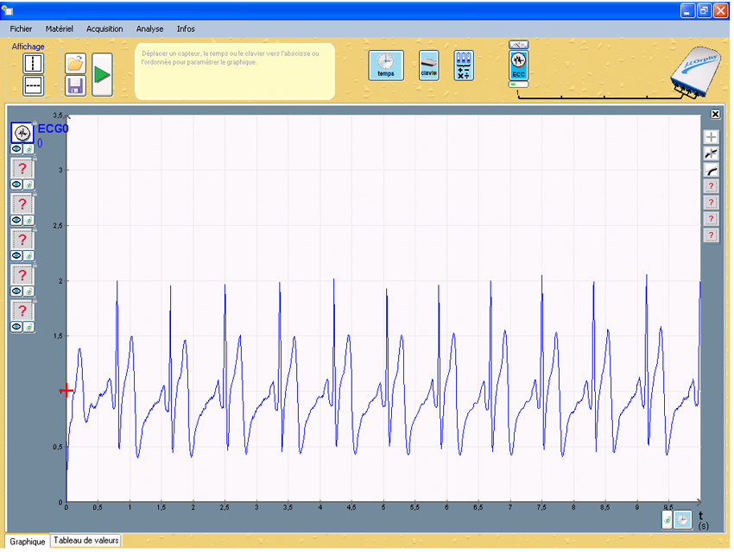Click the open file folder icon

pyautogui.click(x=75, y=63)
